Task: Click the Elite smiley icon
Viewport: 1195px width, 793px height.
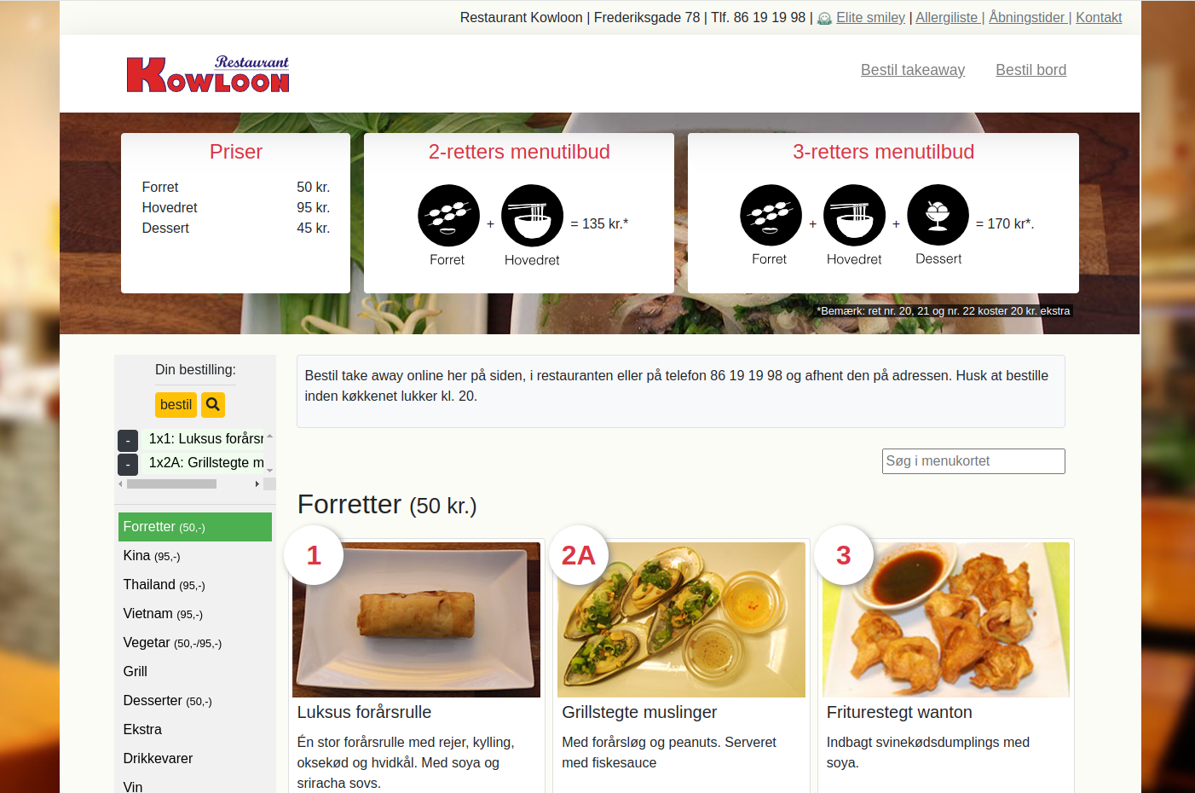Action: pyautogui.click(x=824, y=18)
